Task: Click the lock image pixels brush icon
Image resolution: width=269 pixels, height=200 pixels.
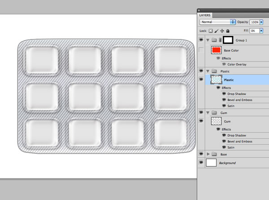Action: [217, 31]
